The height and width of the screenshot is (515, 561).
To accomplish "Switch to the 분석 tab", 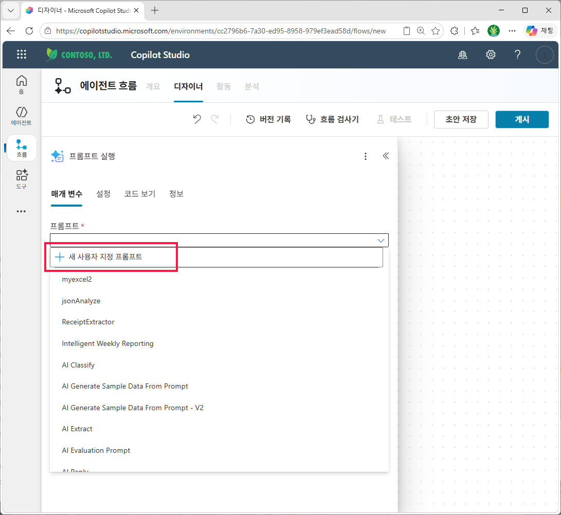I will (251, 86).
